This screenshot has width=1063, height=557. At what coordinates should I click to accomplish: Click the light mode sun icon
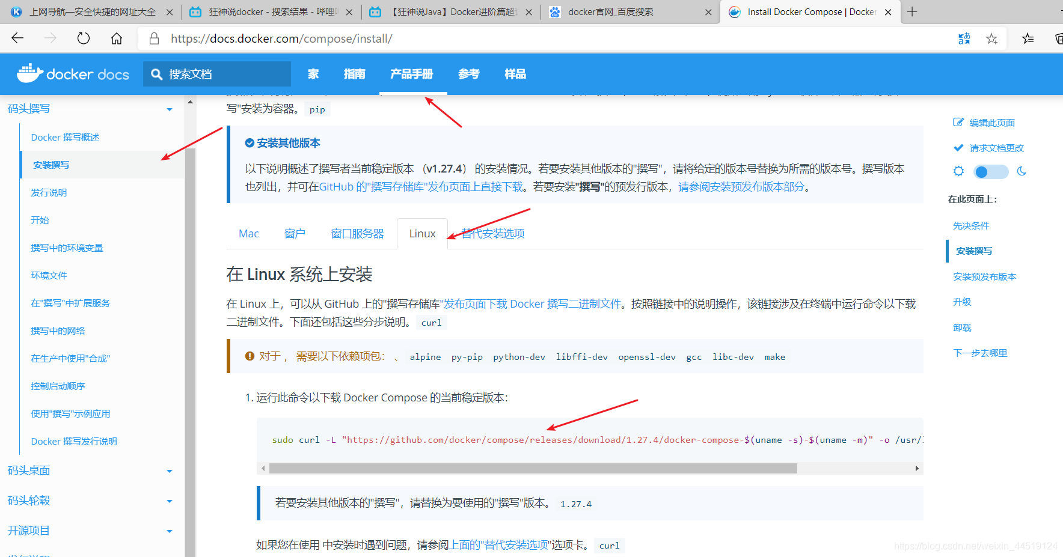click(959, 171)
